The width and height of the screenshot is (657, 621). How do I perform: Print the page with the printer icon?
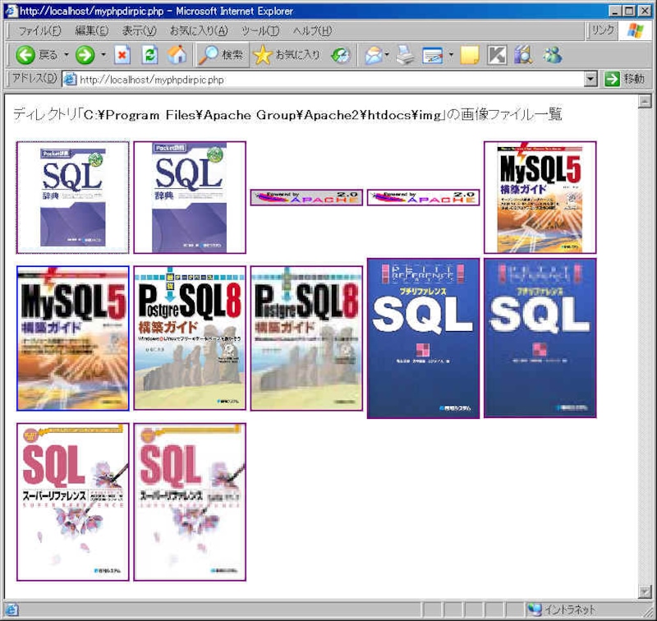(x=405, y=55)
